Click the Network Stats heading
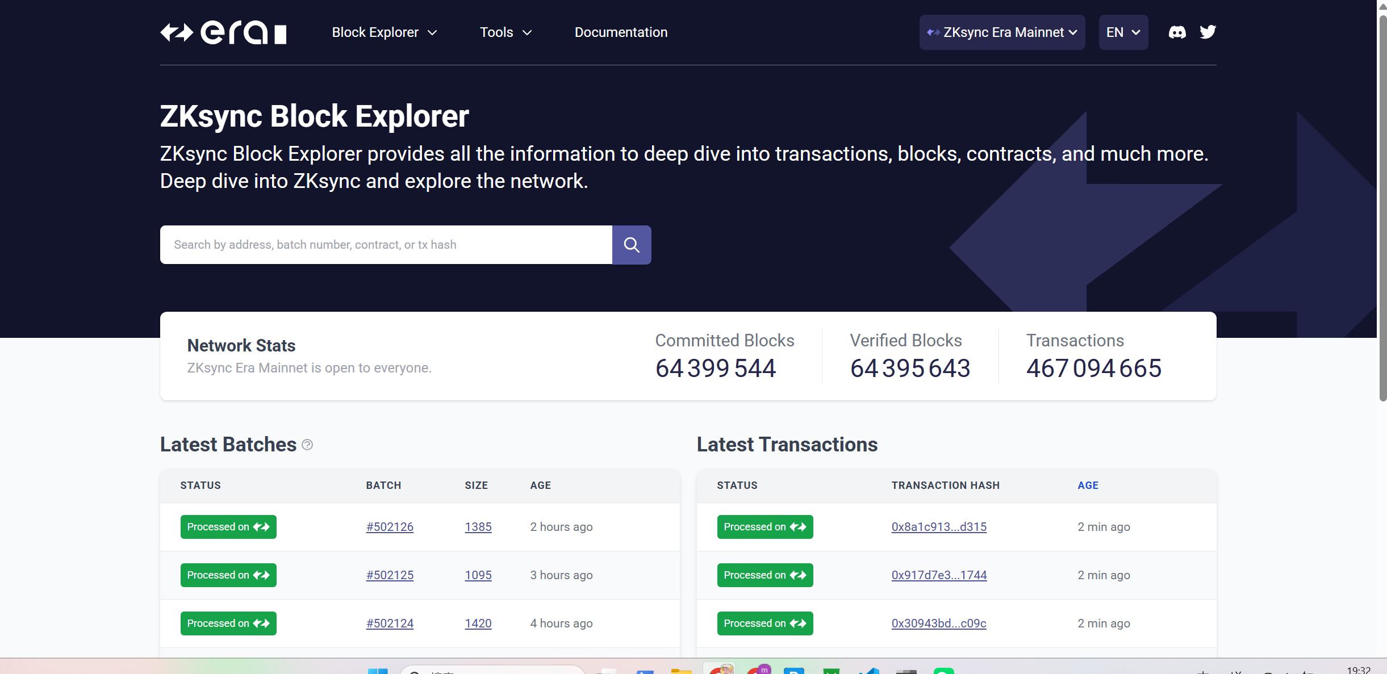Viewport: 1387px width, 674px height. (x=241, y=346)
